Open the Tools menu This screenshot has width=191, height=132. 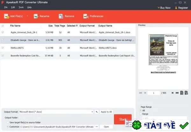pyautogui.click(x=21, y=7)
